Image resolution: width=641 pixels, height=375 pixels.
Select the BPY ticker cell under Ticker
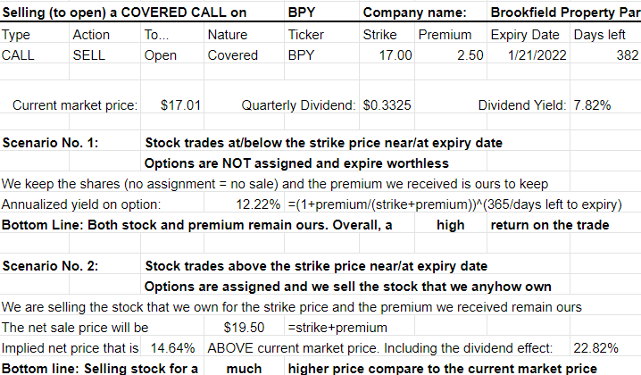click(x=321, y=54)
